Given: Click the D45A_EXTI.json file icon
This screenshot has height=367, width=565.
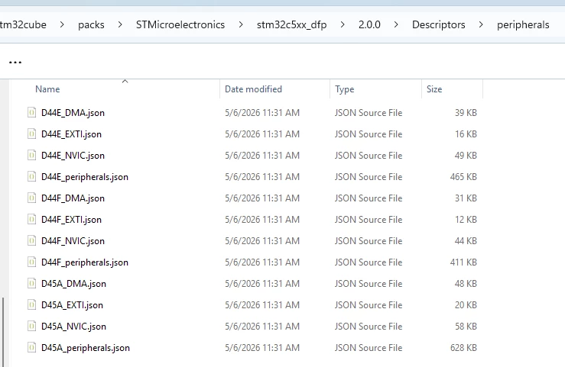Looking at the screenshot, I should [31, 304].
